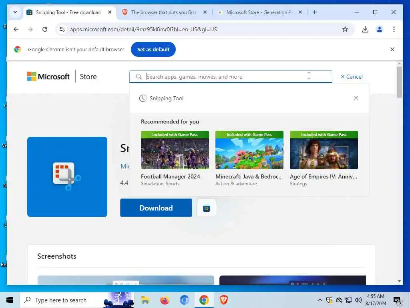The height and width of the screenshot is (308, 410).
Task: Click the browser forward arrow
Action: (30, 29)
